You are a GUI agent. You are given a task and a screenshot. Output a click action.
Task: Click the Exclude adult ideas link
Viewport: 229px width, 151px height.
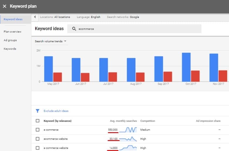(x=56, y=111)
